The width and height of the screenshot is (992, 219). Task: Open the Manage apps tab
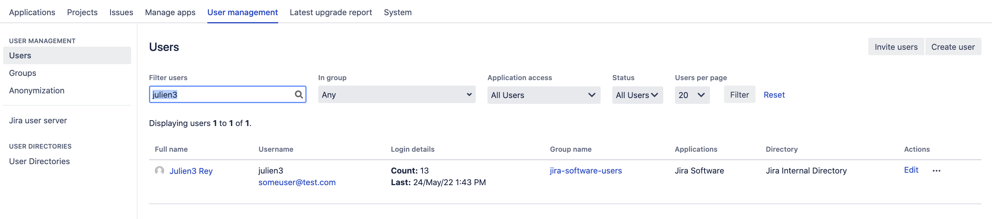click(x=170, y=12)
